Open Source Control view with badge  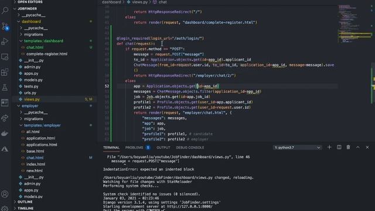click(5, 26)
